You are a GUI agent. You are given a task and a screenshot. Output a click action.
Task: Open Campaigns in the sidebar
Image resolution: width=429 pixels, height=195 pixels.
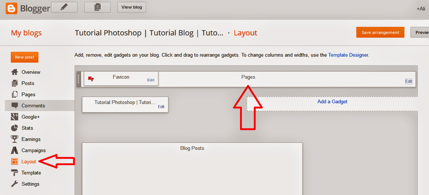[34, 151]
